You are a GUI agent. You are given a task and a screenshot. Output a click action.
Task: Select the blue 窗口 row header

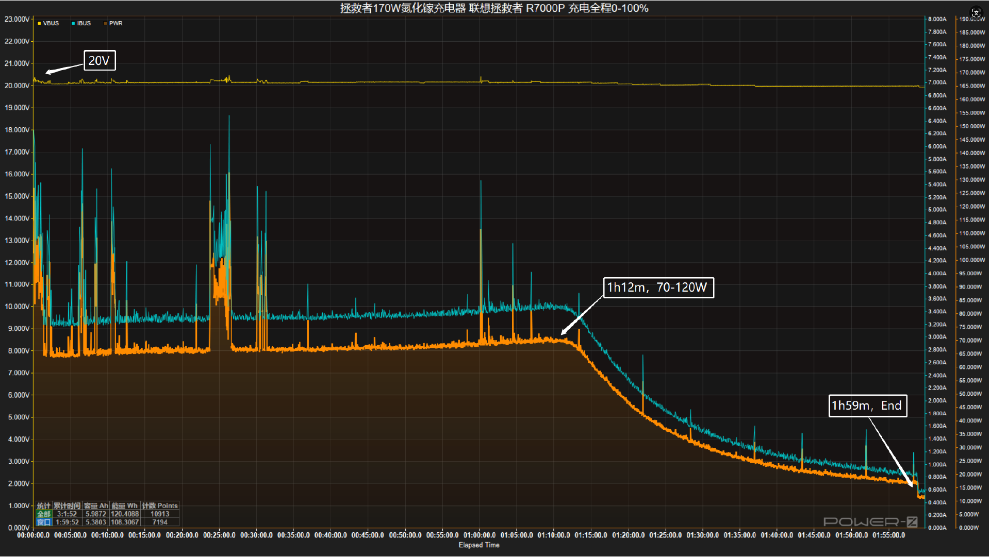click(x=44, y=522)
